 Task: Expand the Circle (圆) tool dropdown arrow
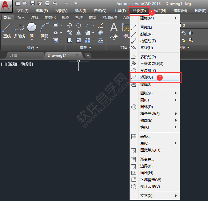click(x=32, y=40)
